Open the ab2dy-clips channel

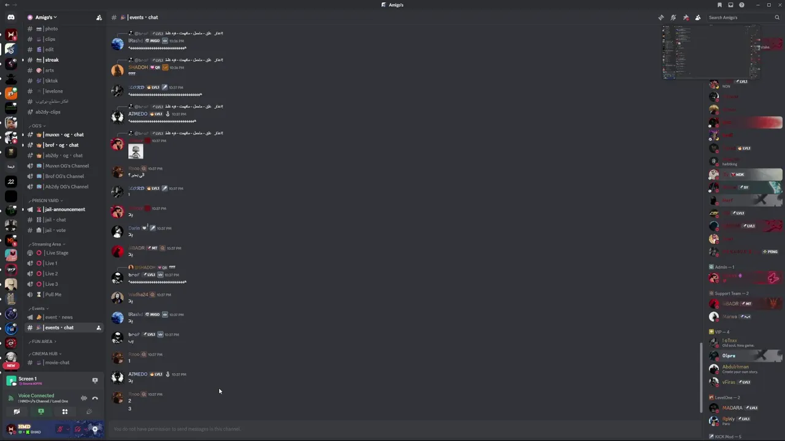(64, 112)
